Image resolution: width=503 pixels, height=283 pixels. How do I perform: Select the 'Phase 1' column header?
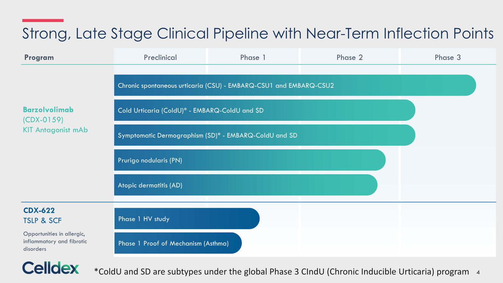click(x=253, y=58)
